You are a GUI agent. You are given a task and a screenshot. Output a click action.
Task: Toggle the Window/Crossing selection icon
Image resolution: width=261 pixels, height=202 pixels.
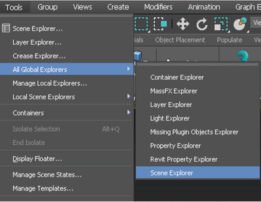pyautogui.click(x=160, y=24)
